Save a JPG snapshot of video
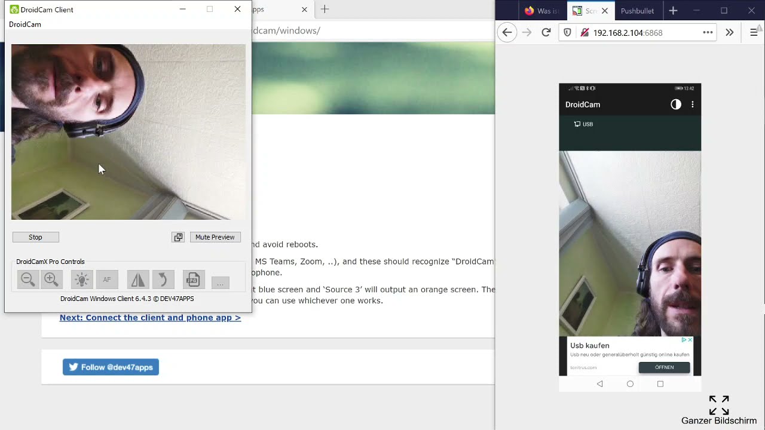This screenshot has width=765, height=430. point(192,279)
